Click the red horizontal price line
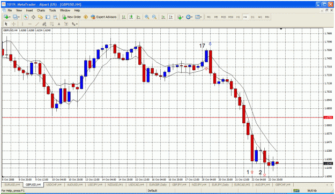Image resolution: width=335 pixels, height=194 pixels. point(162,117)
